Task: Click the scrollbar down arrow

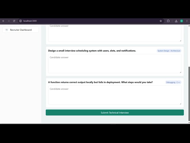Action: (x=189, y=122)
